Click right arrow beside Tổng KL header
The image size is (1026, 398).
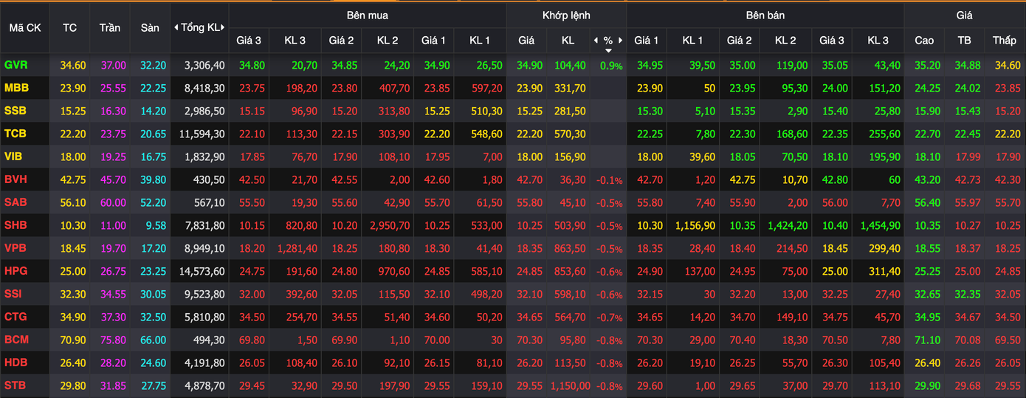pos(223,27)
